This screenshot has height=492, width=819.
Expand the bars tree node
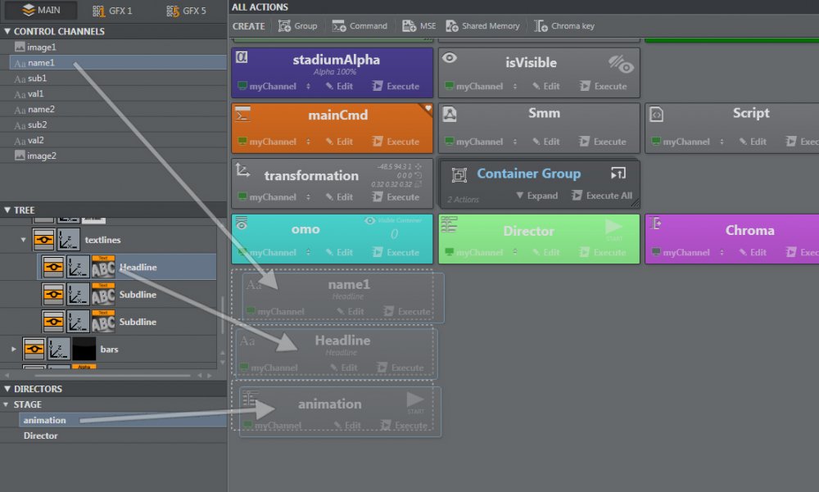coord(13,350)
